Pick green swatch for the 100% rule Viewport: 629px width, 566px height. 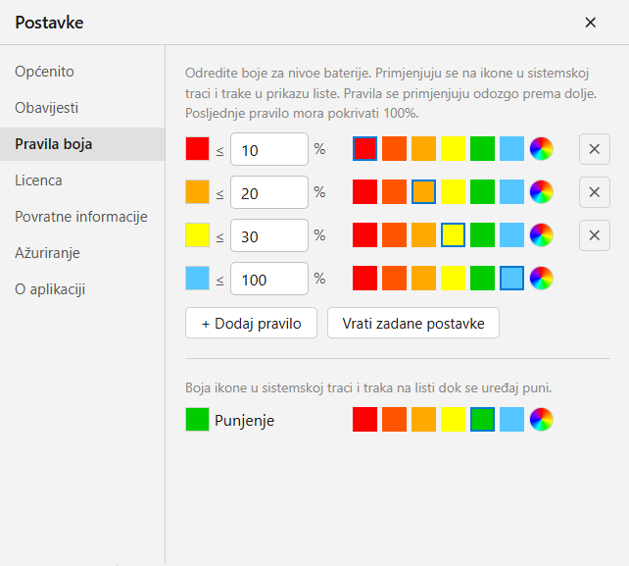pos(483,278)
